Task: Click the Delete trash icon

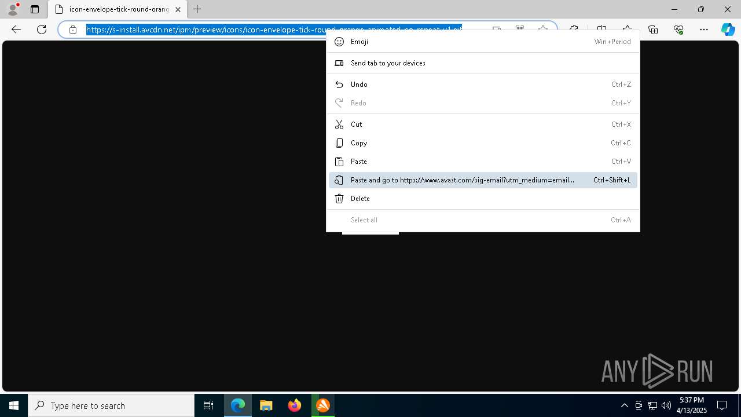Action: click(339, 199)
